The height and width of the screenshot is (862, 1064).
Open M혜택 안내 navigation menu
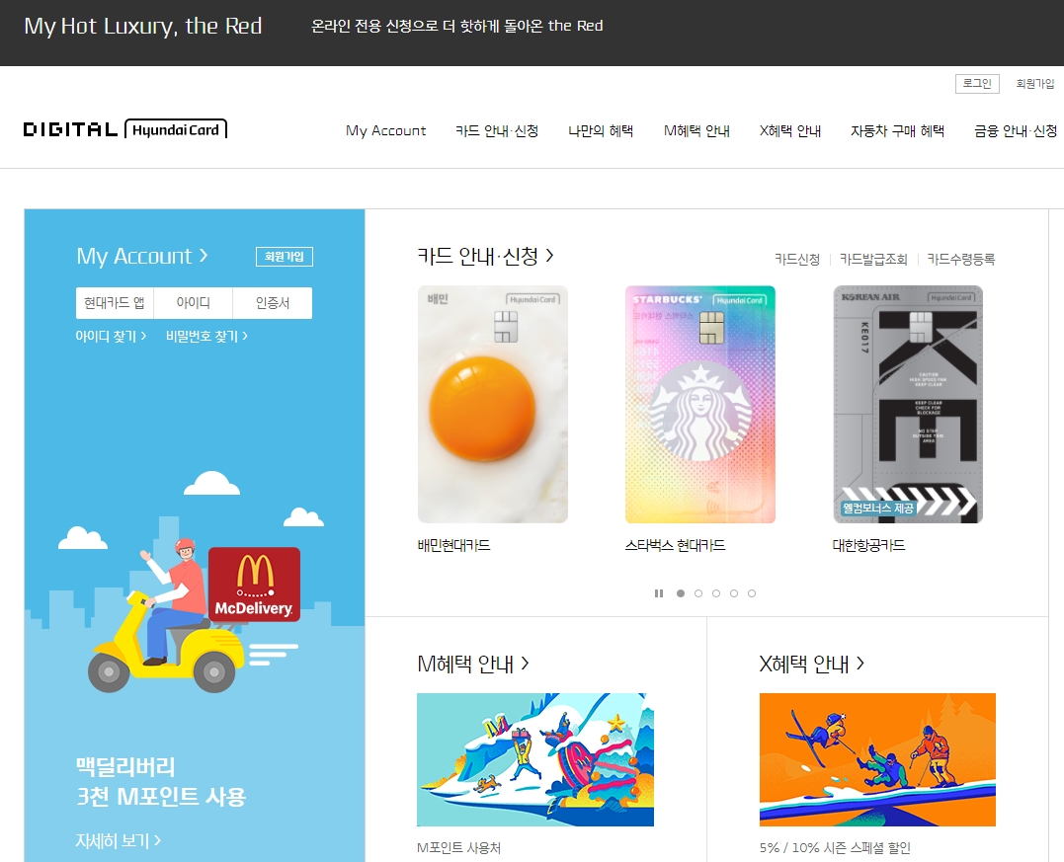coord(696,130)
